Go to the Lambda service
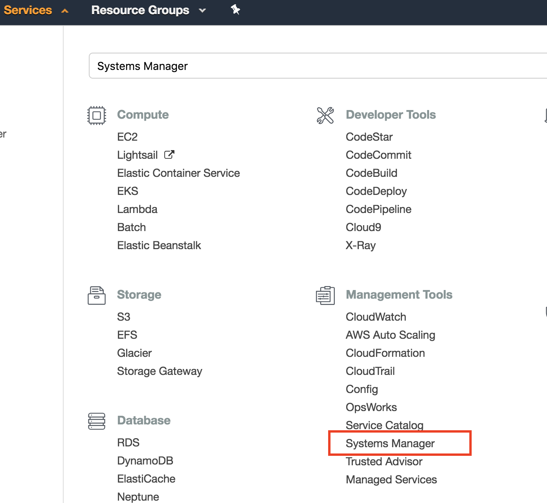547x503 pixels. tap(137, 209)
